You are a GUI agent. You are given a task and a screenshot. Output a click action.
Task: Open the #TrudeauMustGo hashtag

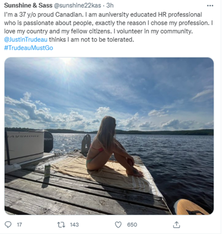pos(29,48)
